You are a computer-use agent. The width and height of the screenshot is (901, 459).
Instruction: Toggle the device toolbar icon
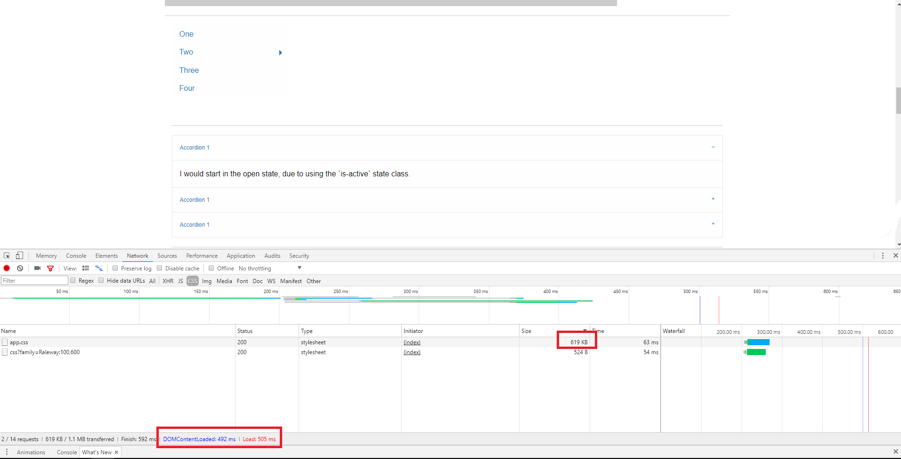click(x=19, y=255)
